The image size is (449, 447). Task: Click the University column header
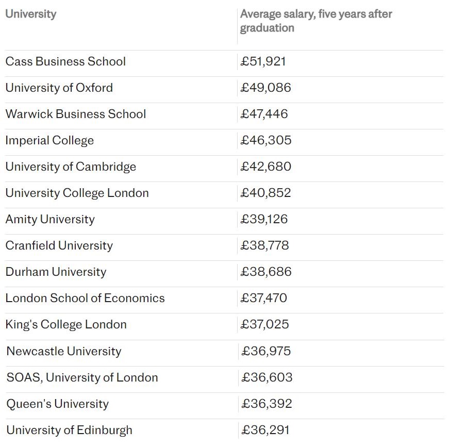tap(31, 14)
